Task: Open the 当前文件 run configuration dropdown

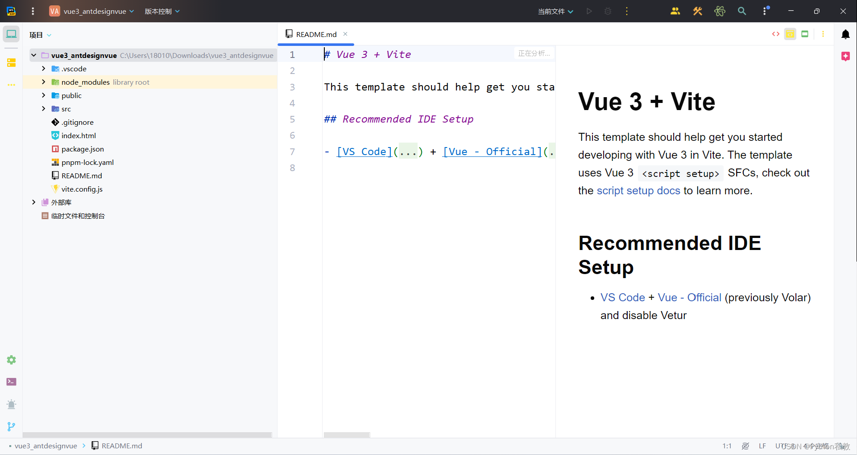Action: point(555,11)
